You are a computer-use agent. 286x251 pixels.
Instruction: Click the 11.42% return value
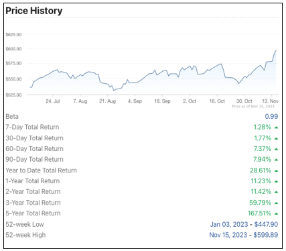[261, 192]
